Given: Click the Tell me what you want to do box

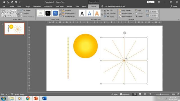Looking at the screenshot, I should [x=114, y=6].
